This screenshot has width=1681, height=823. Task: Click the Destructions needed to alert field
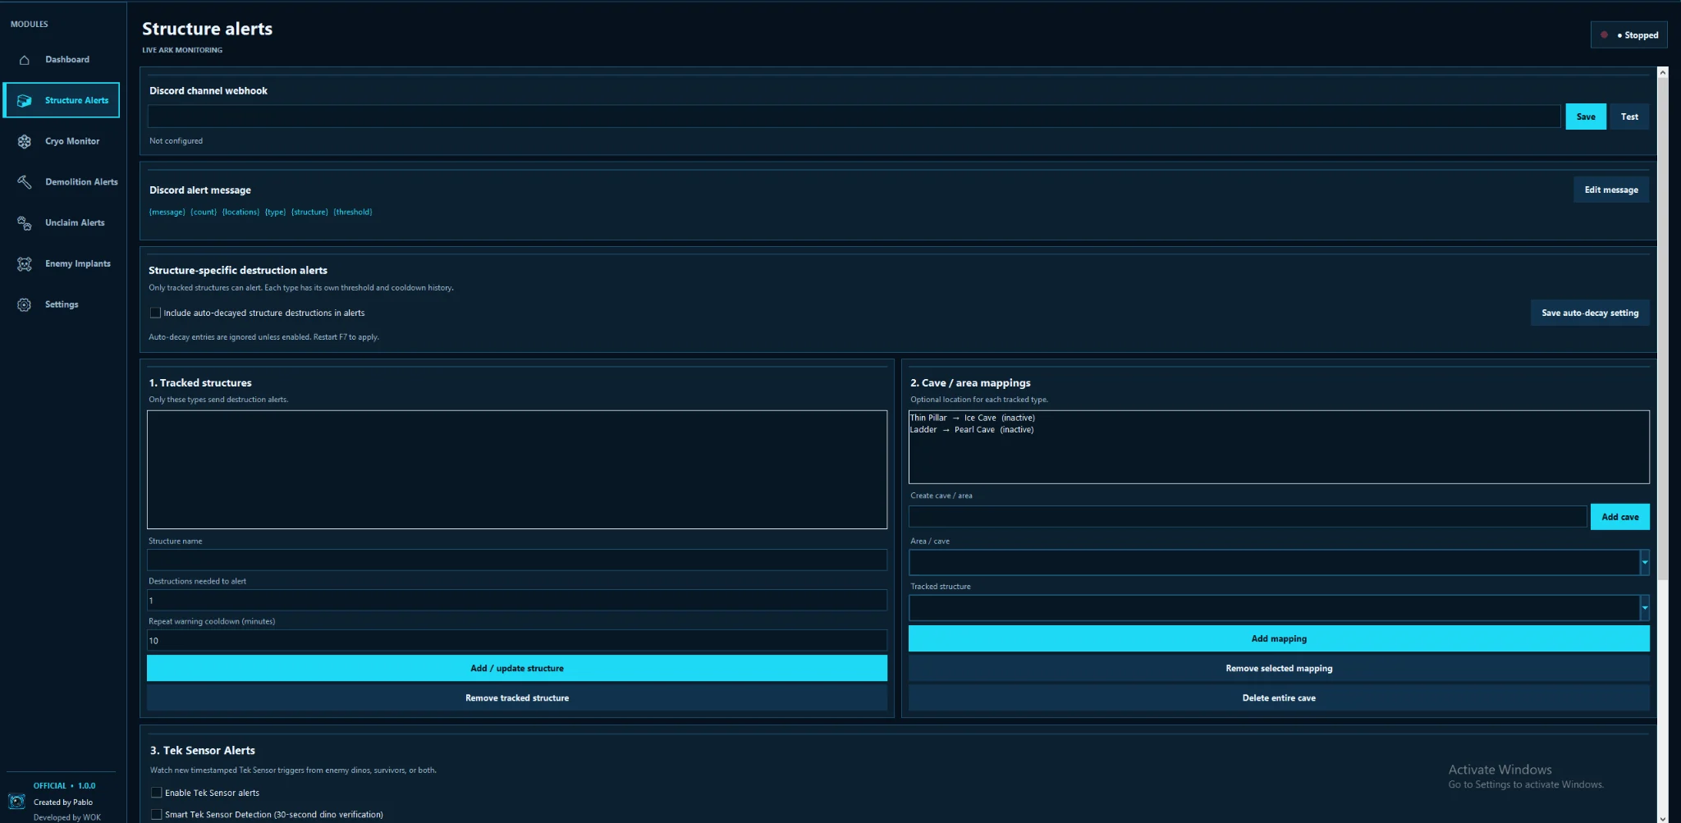(x=517, y=601)
